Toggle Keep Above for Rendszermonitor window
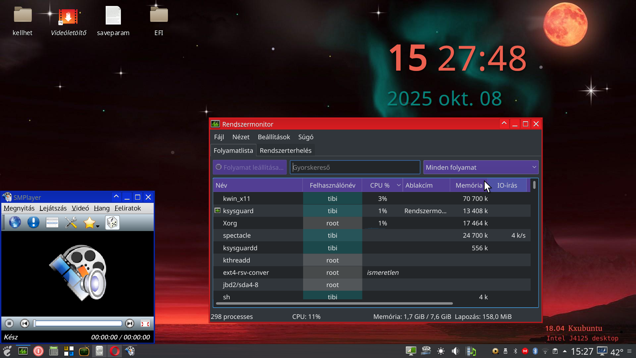 click(504, 124)
